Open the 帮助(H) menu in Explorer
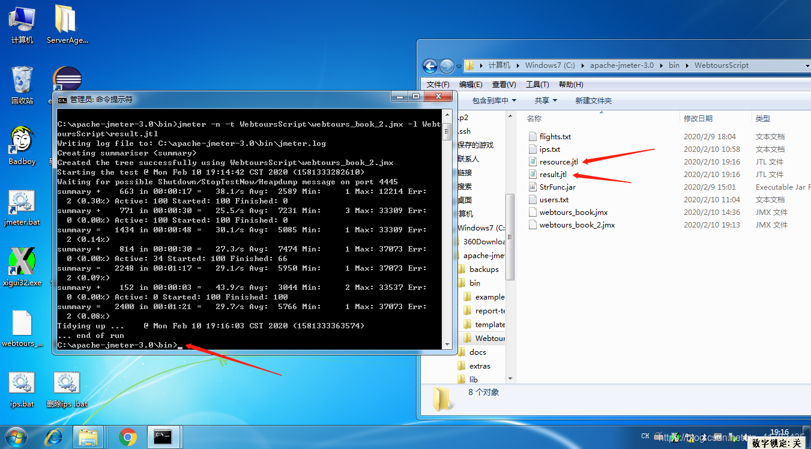The width and height of the screenshot is (811, 449). click(570, 84)
